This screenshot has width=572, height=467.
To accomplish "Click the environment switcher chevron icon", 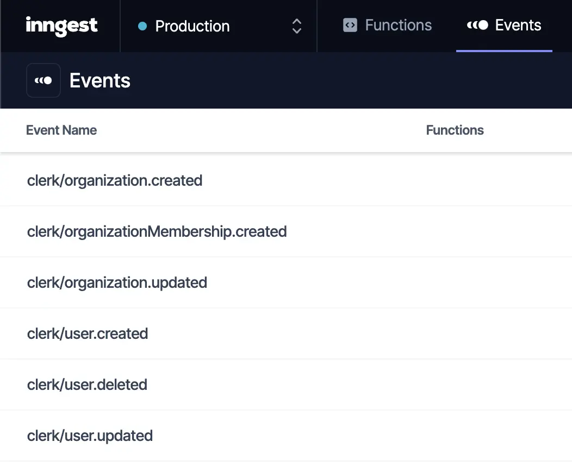I will (x=296, y=26).
